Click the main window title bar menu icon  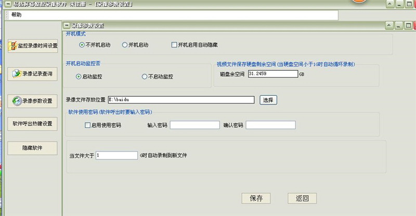point(8,4)
